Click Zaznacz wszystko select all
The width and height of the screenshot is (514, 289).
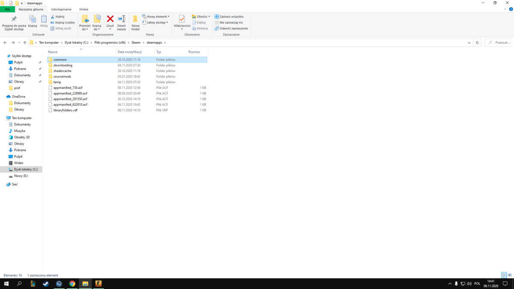tap(229, 17)
